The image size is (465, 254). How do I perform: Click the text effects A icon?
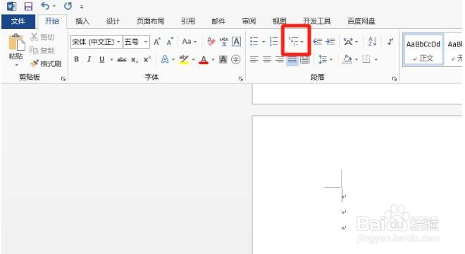coord(165,59)
